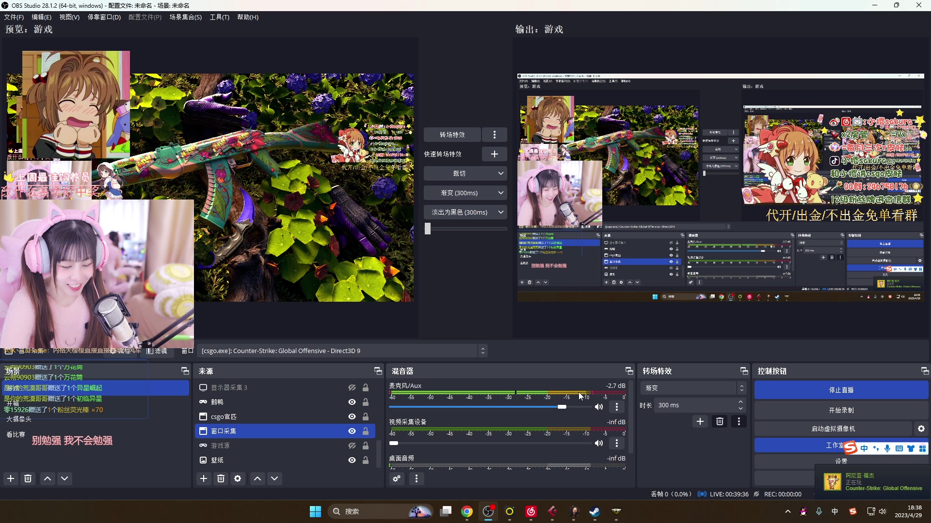Open advanced audio properties gear

tap(397, 478)
